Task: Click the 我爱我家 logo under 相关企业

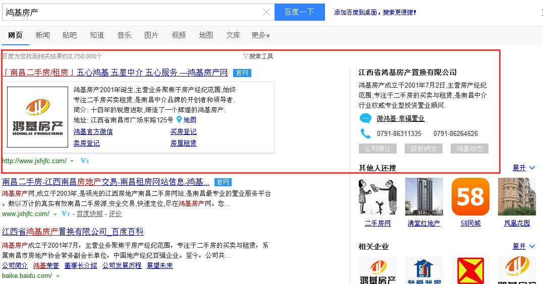Action: (x=424, y=270)
